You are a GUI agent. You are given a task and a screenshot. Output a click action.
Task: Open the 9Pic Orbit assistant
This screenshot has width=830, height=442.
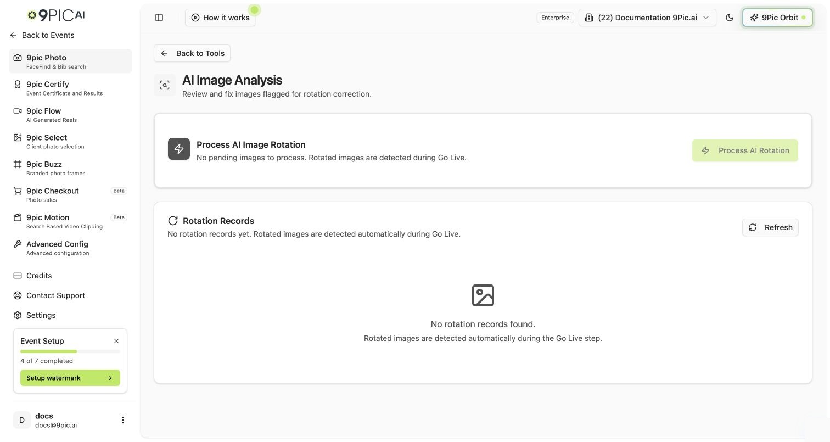click(x=777, y=18)
